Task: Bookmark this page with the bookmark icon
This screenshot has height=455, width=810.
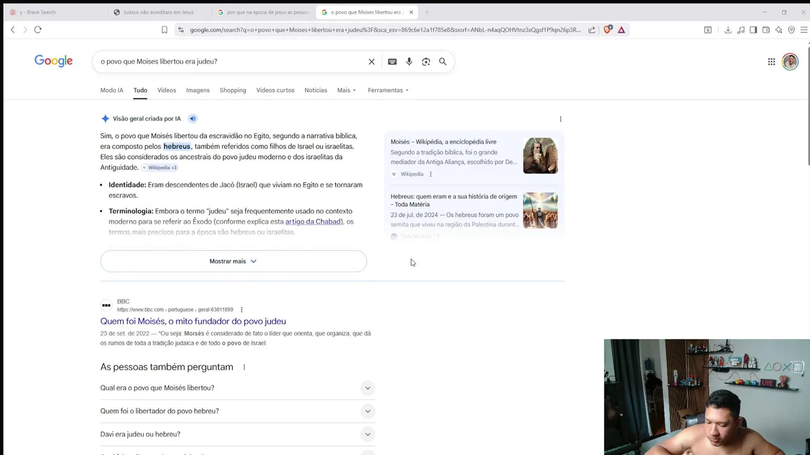Action: [165, 30]
